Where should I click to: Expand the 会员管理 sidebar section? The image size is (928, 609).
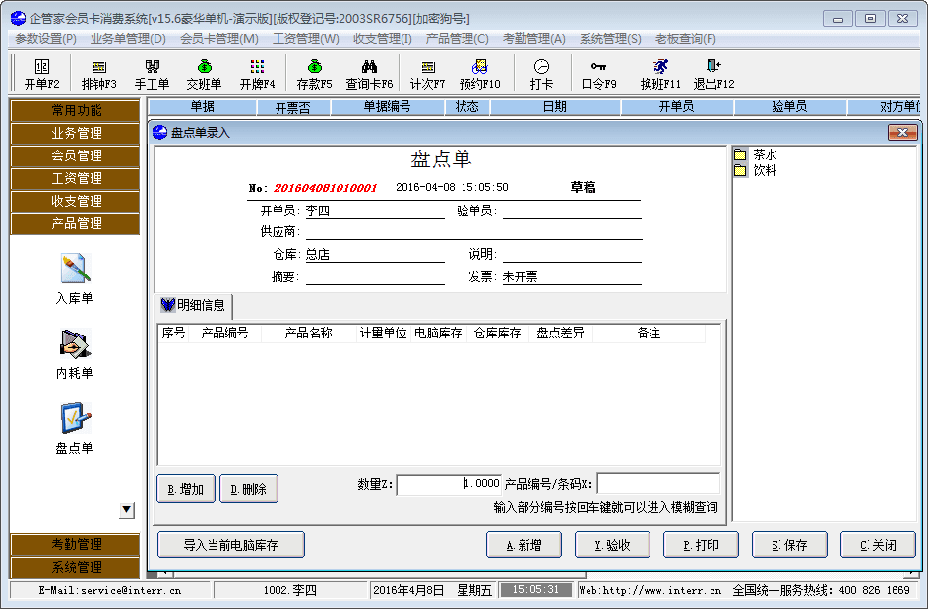(x=76, y=155)
